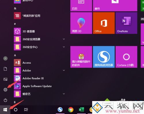The height and width of the screenshot is (114, 144).
Task: Open Task View on the taskbar
Action: [26, 110]
